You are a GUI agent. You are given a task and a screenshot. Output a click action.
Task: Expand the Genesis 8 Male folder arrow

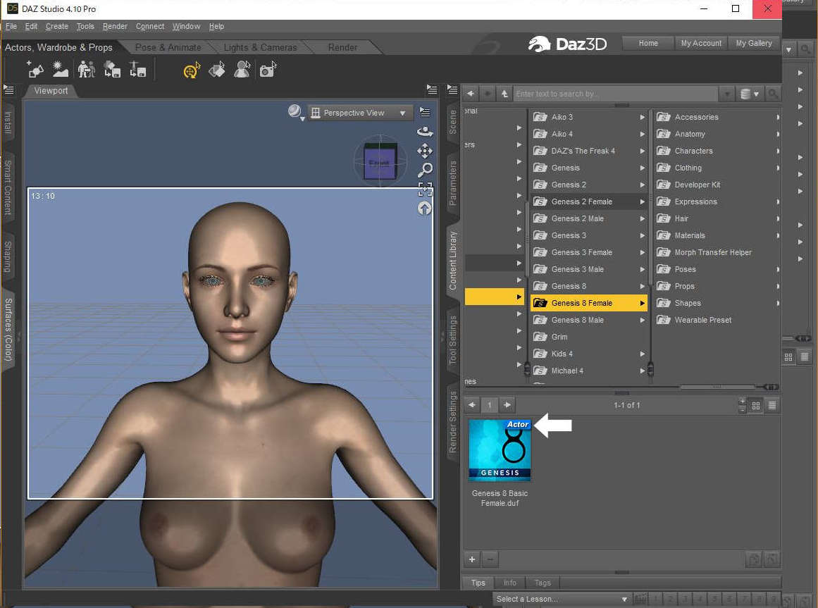(x=642, y=320)
